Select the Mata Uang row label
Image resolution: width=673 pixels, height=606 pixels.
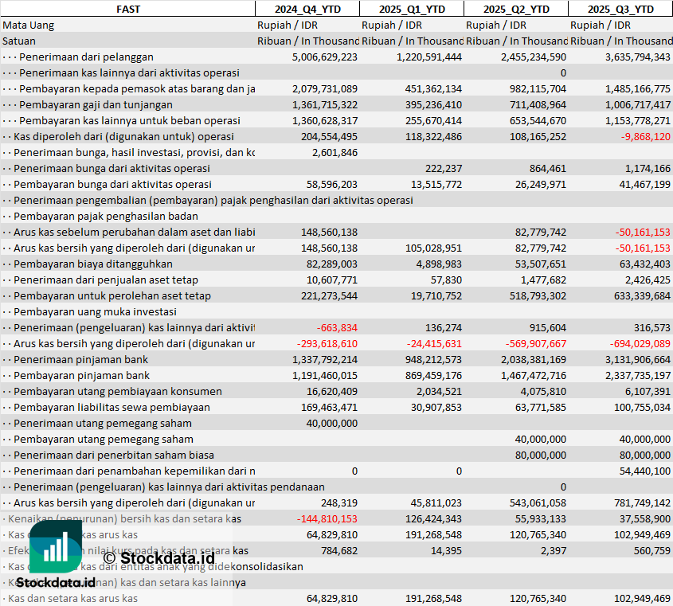coord(29,25)
